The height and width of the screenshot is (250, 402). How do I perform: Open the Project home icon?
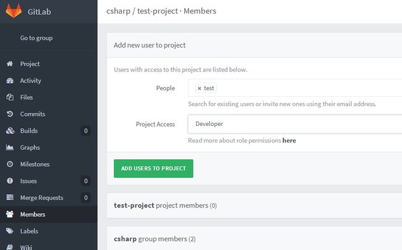coord(10,64)
